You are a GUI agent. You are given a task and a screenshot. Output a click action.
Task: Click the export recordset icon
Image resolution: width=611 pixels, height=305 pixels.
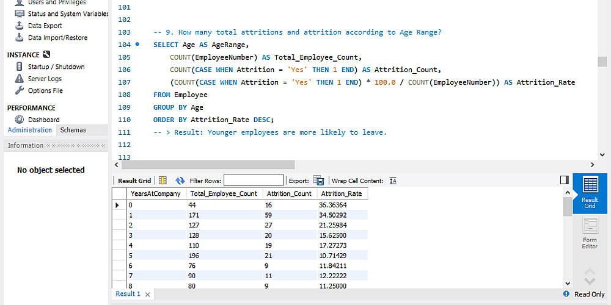pos(318,181)
